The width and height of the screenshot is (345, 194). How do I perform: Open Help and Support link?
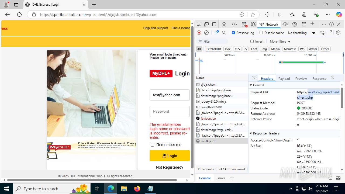[x=156, y=28]
